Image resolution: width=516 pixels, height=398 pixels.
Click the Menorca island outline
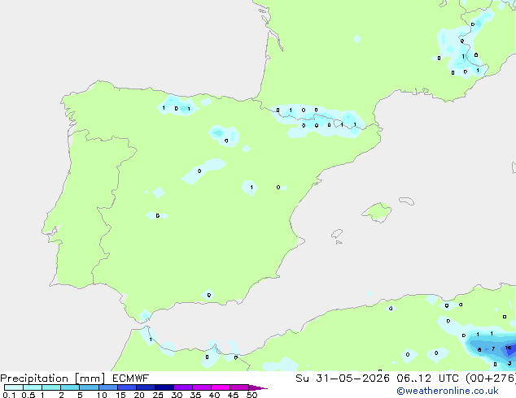click(406, 201)
